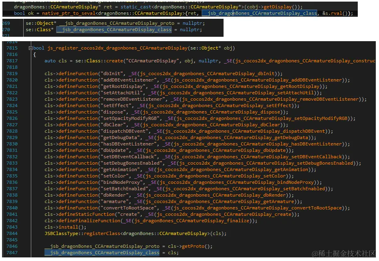Click native_ptr_to_seval function name
The width and height of the screenshot is (379, 261).
coord(69,13)
